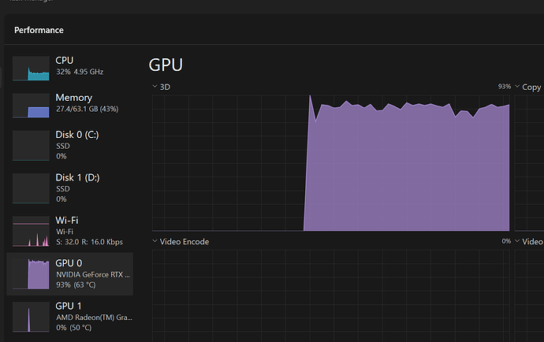Click the Disk 0 thumbnail graph
544x342 pixels.
click(x=31, y=146)
